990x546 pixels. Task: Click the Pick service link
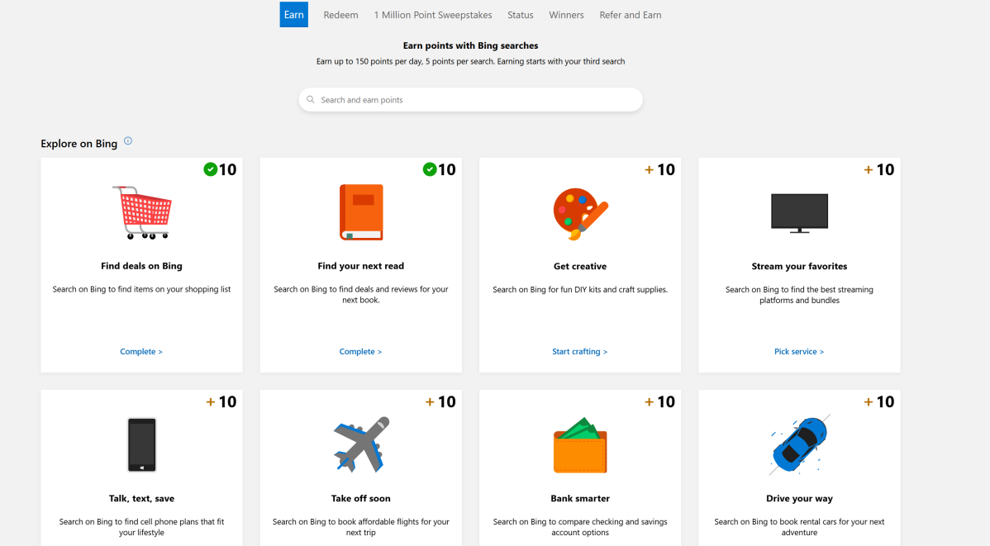pyautogui.click(x=799, y=352)
